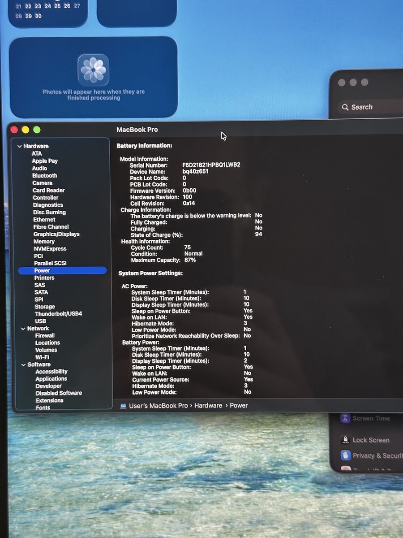
Task: Click the magnifier icon in Settings search
Action: 345,108
